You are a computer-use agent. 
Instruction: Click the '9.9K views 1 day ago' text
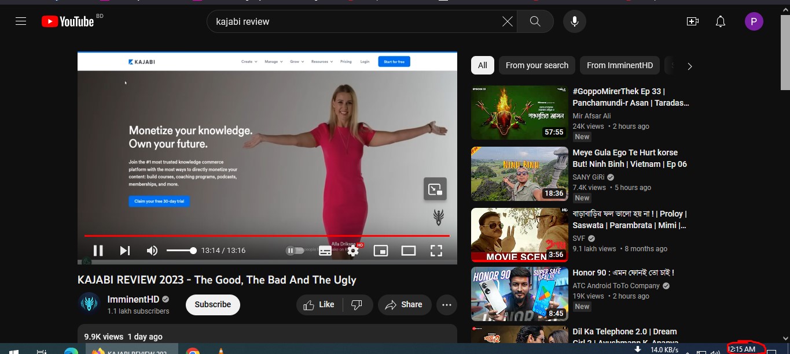[x=123, y=337]
